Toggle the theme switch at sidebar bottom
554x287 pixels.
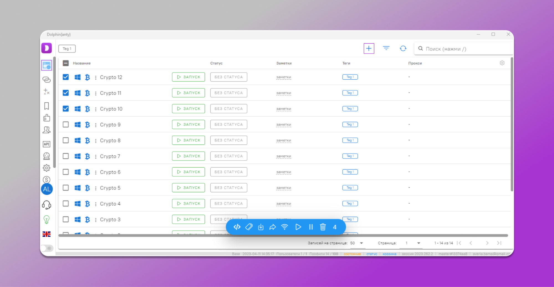[47, 248]
